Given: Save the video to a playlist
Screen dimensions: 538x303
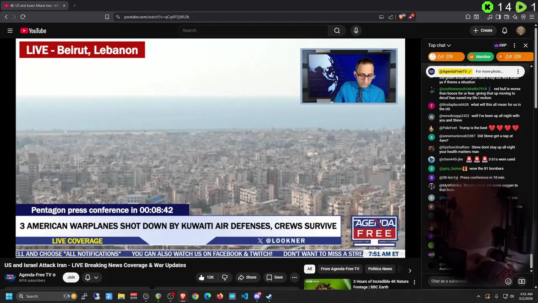Looking at the screenshot, I should tap(274, 277).
